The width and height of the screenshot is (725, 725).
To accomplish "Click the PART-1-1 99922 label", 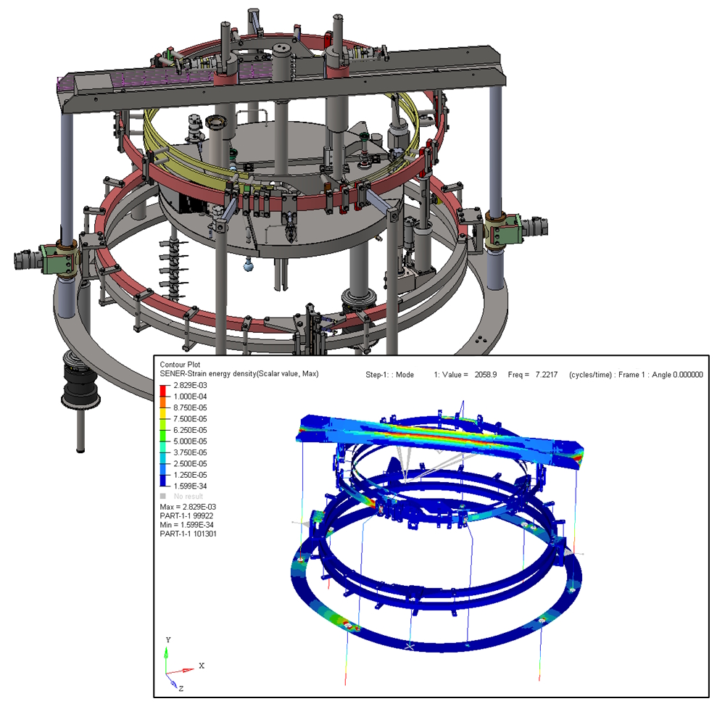I will pos(188,515).
